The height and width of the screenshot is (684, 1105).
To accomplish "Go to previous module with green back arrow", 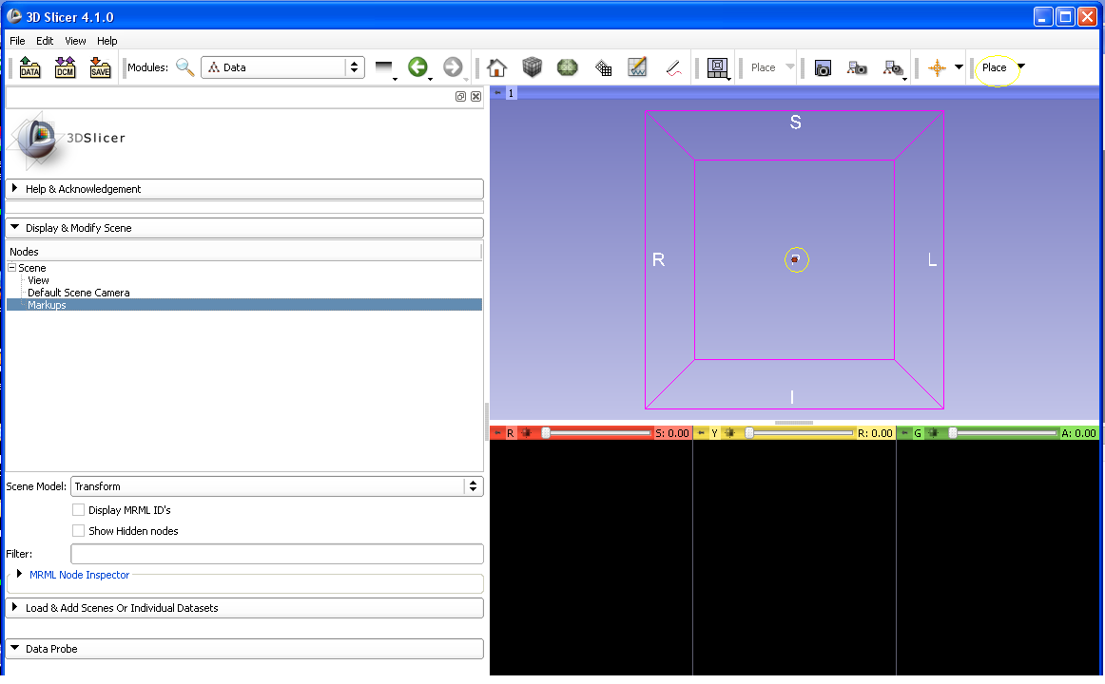I will tap(417, 67).
